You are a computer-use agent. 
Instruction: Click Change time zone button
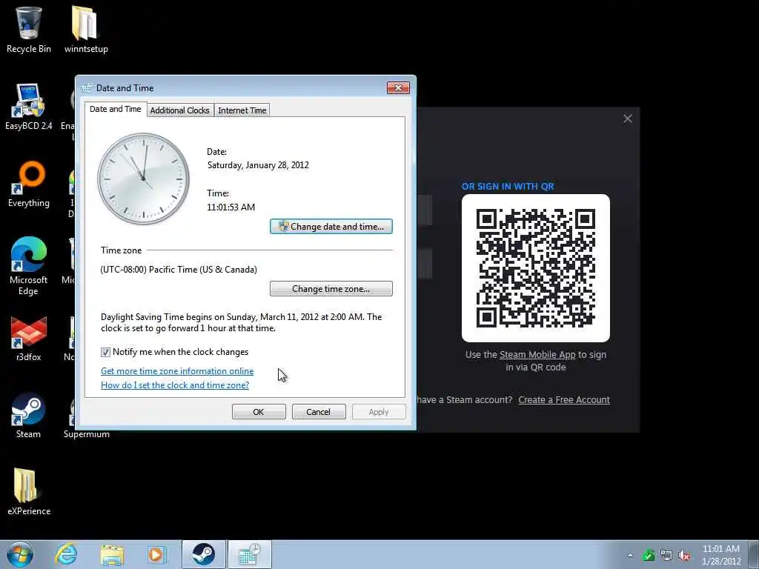point(331,289)
